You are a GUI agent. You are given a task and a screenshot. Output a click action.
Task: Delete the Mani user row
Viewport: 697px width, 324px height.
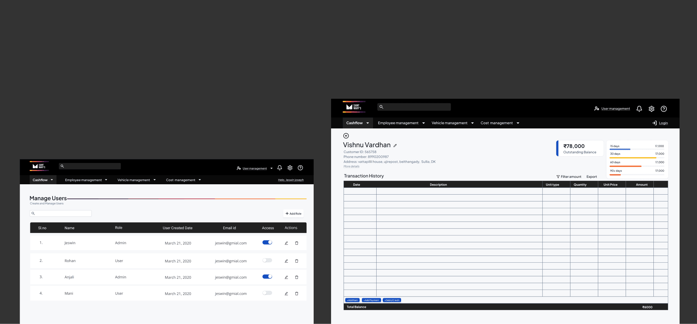pos(297,294)
